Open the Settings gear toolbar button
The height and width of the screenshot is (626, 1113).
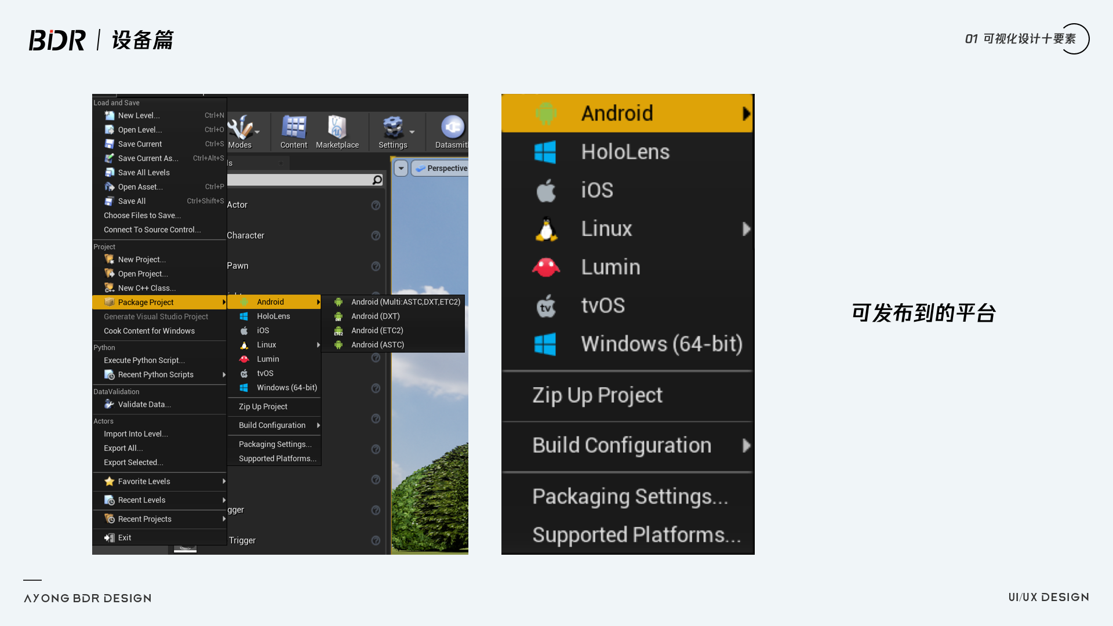point(393,132)
